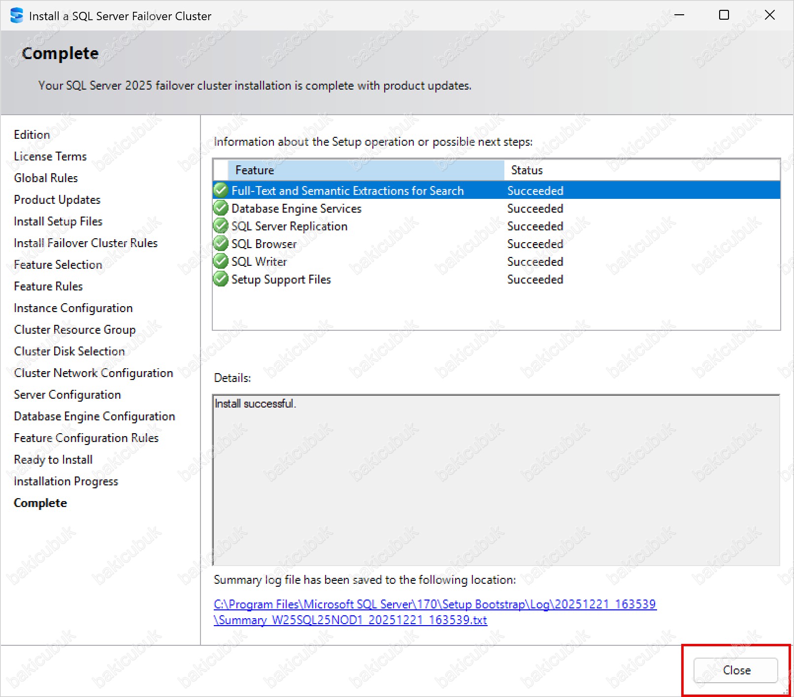Click green checkmark next to Database Engine Services
The image size is (794, 697).
click(221, 208)
